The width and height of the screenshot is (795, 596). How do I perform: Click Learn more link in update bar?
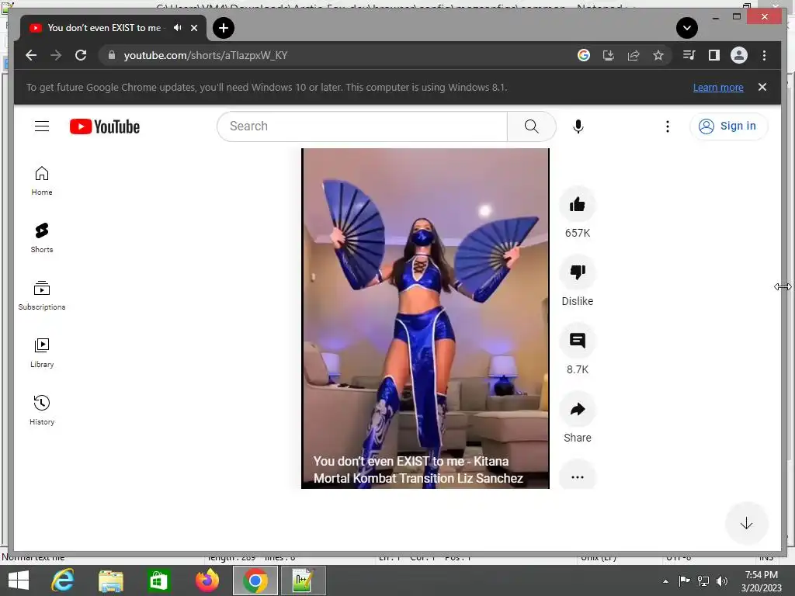pos(718,87)
